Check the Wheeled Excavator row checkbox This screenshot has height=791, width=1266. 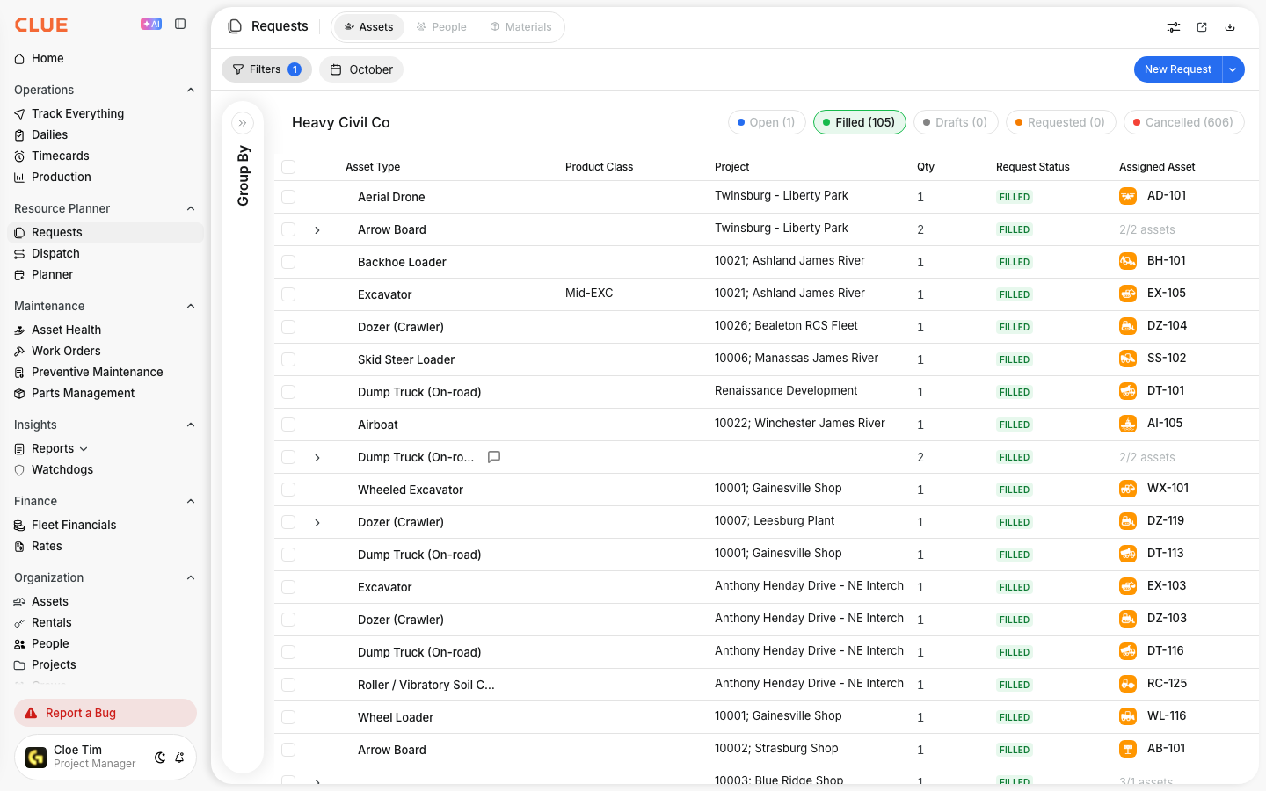coord(288,490)
